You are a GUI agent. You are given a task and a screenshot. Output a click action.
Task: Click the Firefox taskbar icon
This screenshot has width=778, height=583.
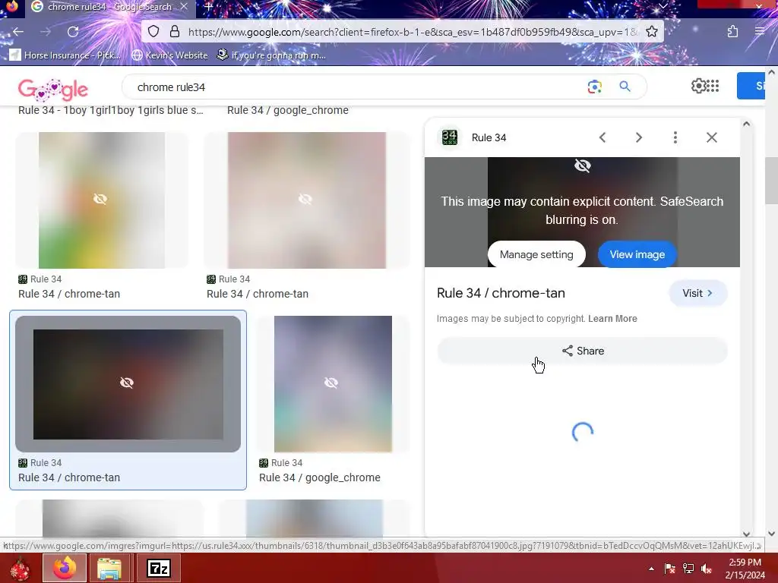[65, 568]
